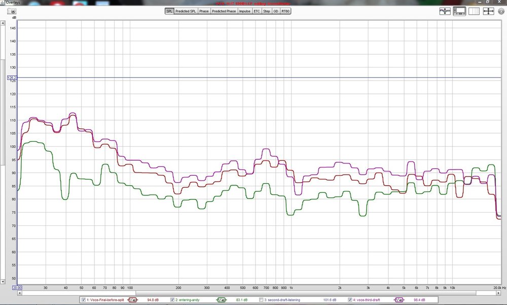
Task: Click the 94.8 dB value in legend
Action: [153, 300]
